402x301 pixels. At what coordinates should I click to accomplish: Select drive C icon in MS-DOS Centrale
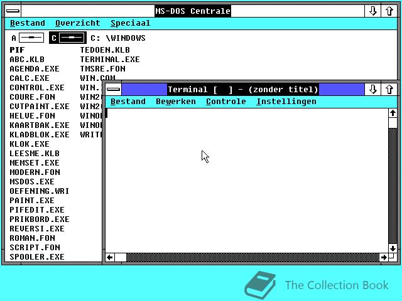pos(68,38)
